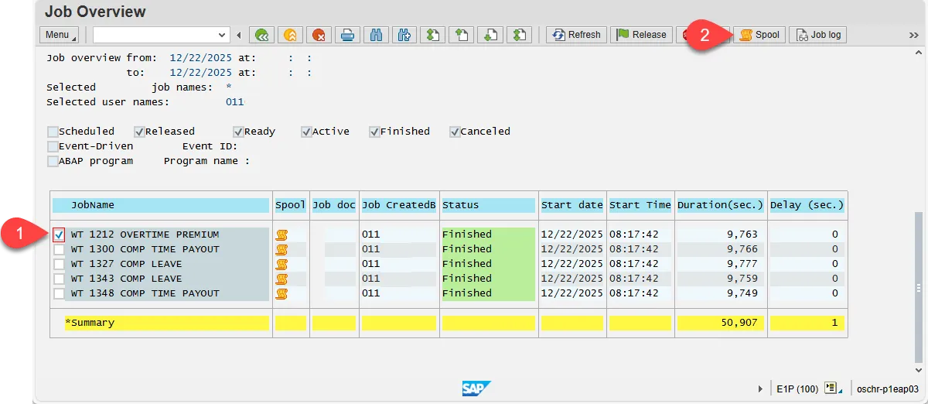This screenshot has height=404, width=928.
Task: Open spool icon for WT 1300 row
Action: (281, 249)
